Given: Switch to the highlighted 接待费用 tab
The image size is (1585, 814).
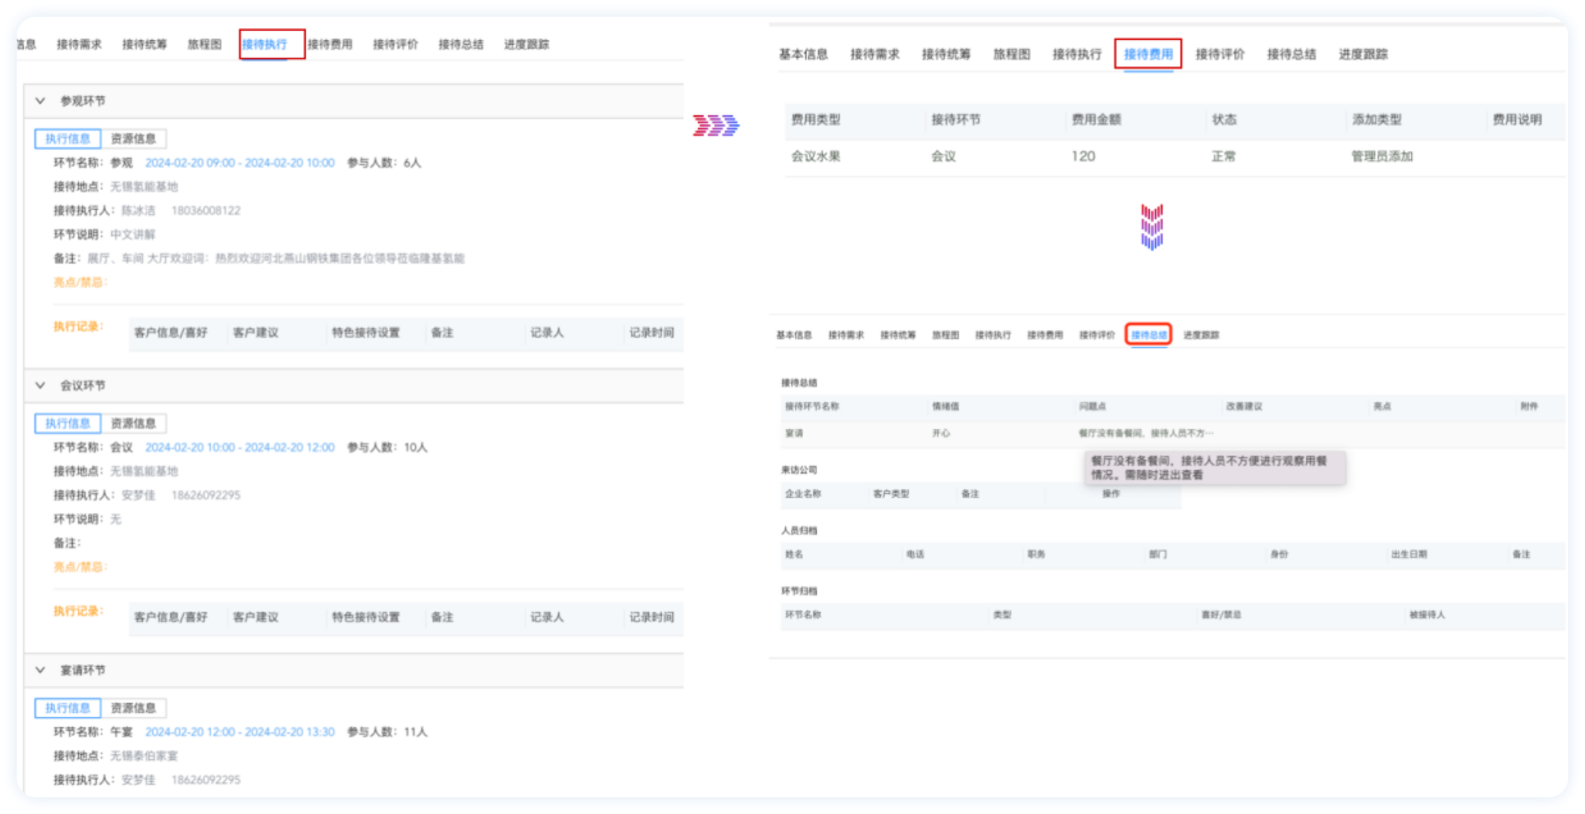Looking at the screenshot, I should click(1148, 54).
